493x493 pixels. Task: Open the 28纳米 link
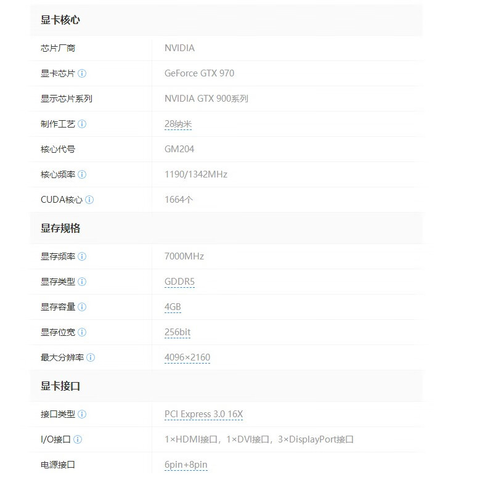[x=178, y=124]
